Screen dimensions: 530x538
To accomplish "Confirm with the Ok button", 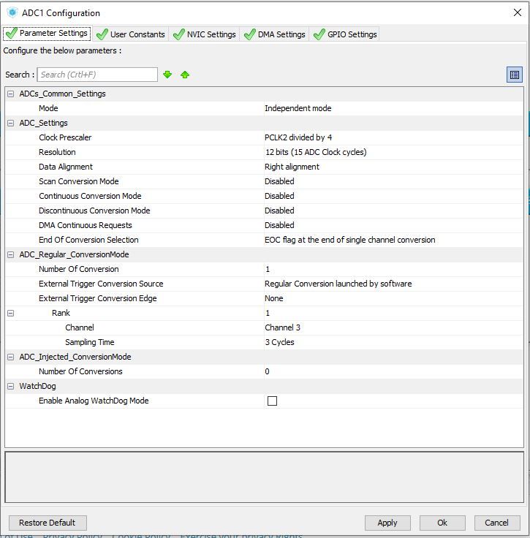I will 442,523.
